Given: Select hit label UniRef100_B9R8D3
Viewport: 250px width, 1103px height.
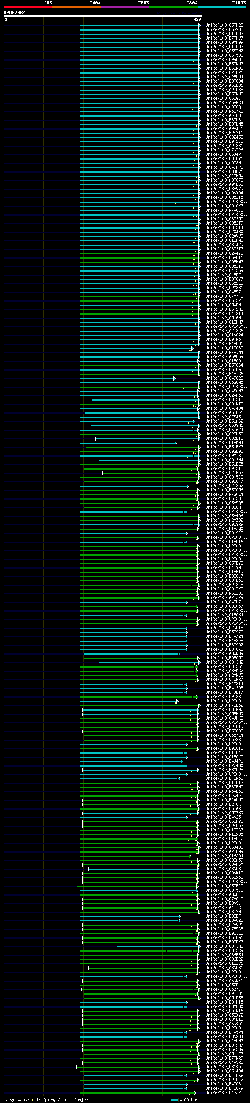Looking at the screenshot, I should point(224,59).
